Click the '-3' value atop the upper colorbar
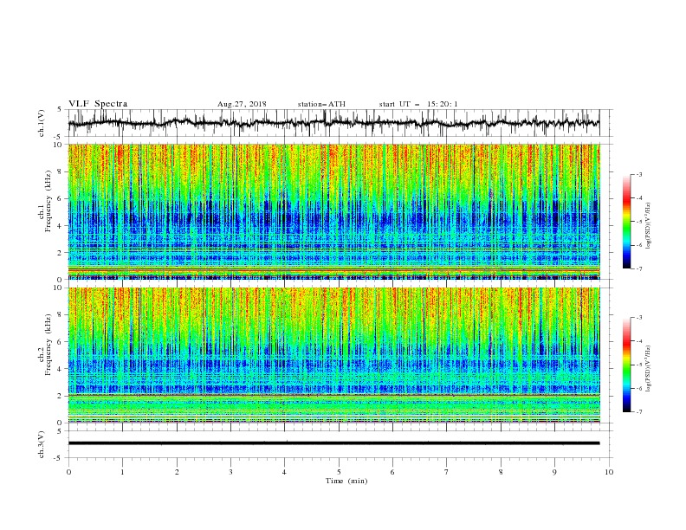Screen dimensions: 686x530 pos(639,174)
